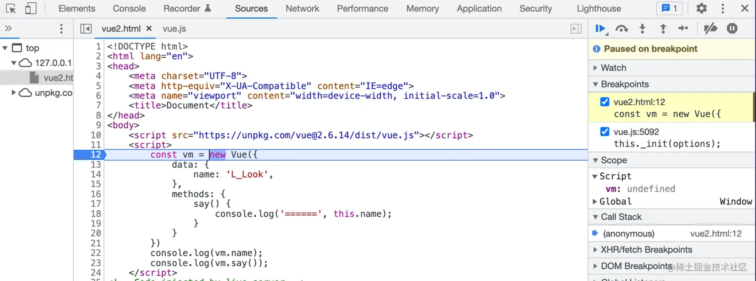
Task: Open the Performance panel
Action: click(x=362, y=8)
